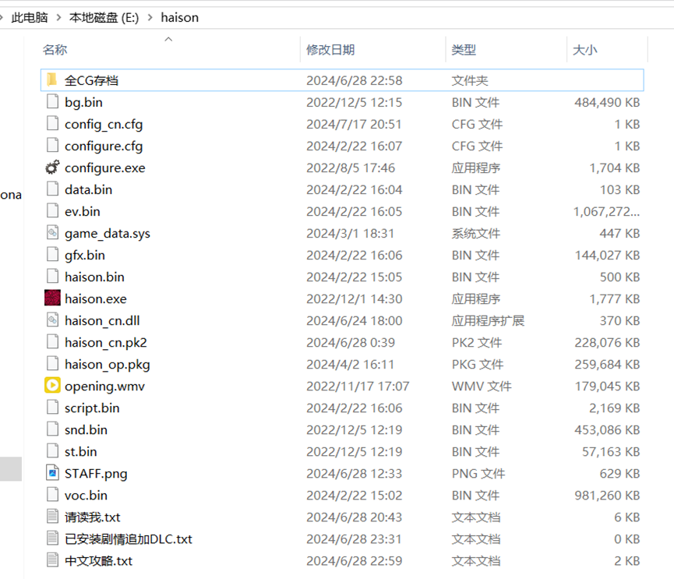Navigate to 此电脑 in the breadcrumb
The image size is (674, 579).
pos(30,17)
